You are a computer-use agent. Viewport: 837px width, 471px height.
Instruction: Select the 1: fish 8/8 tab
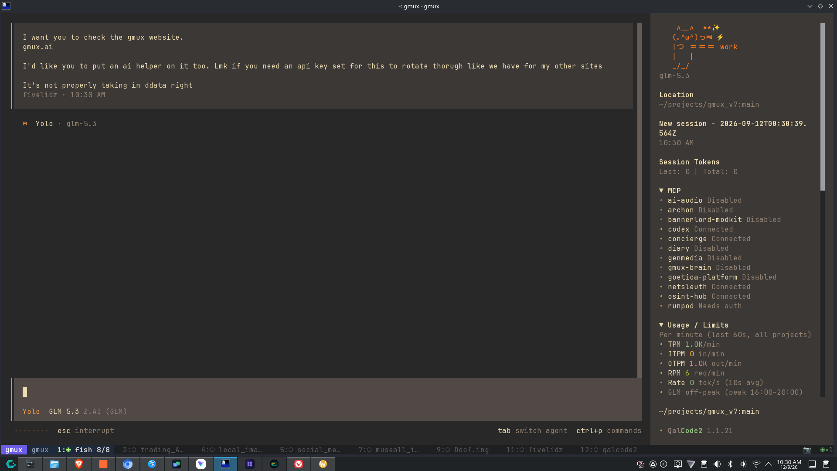pos(83,450)
